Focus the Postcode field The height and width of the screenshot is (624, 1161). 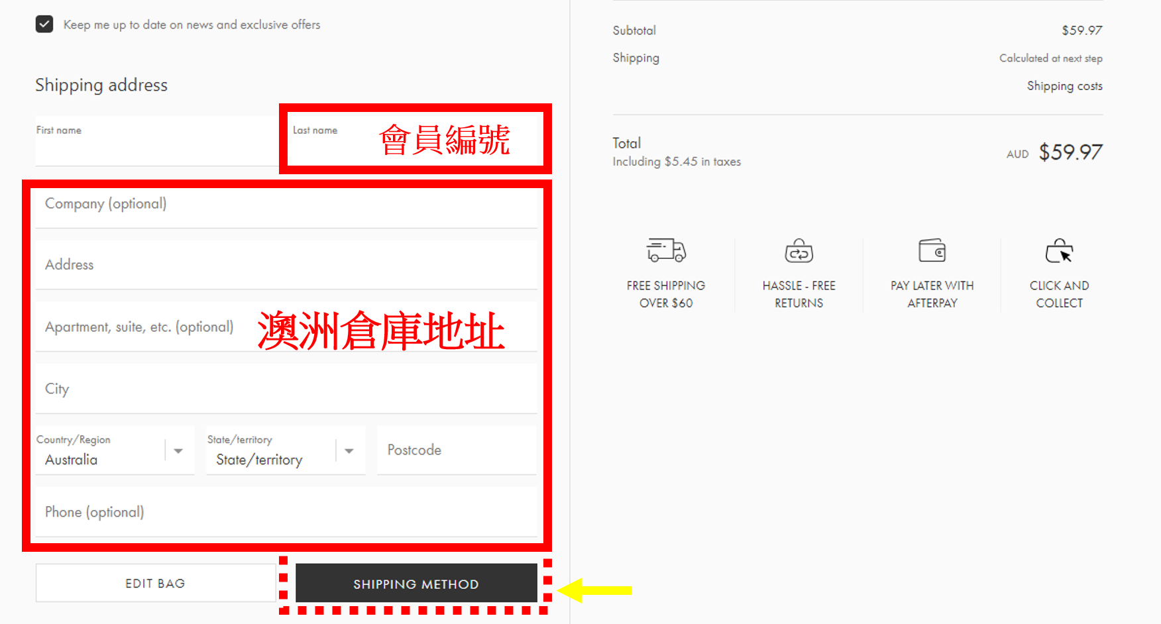click(457, 450)
